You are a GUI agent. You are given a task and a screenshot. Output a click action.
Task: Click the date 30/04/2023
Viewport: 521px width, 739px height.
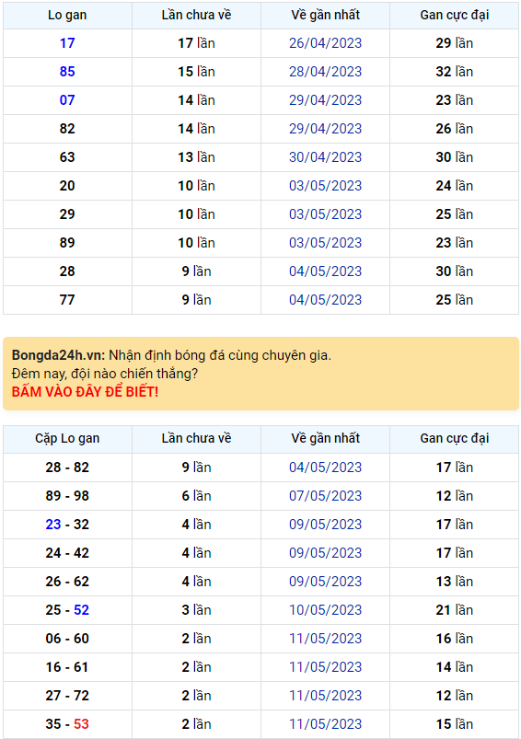point(325,157)
